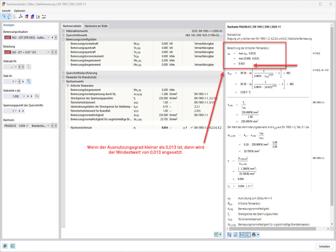The width and height of the screenshot is (336, 252).
Task: Click the diagram curve icon in the toolbar
Action: point(38,16)
